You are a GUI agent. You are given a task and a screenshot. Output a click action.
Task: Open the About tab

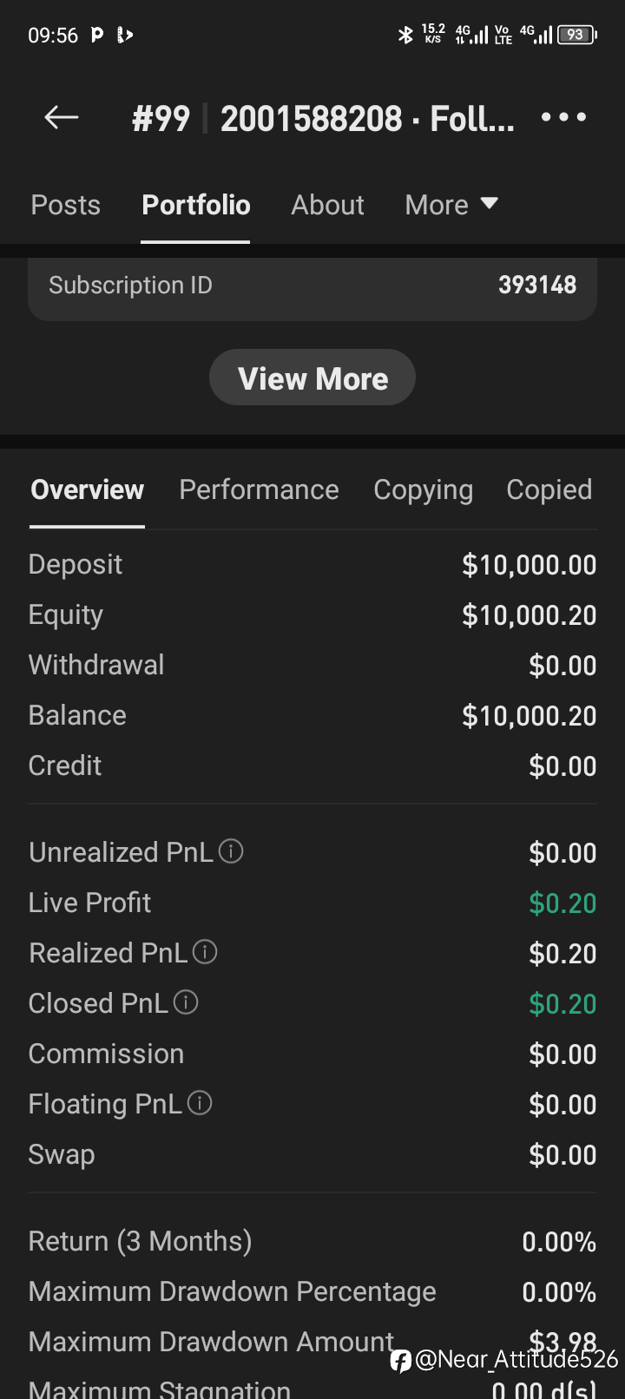(x=327, y=205)
